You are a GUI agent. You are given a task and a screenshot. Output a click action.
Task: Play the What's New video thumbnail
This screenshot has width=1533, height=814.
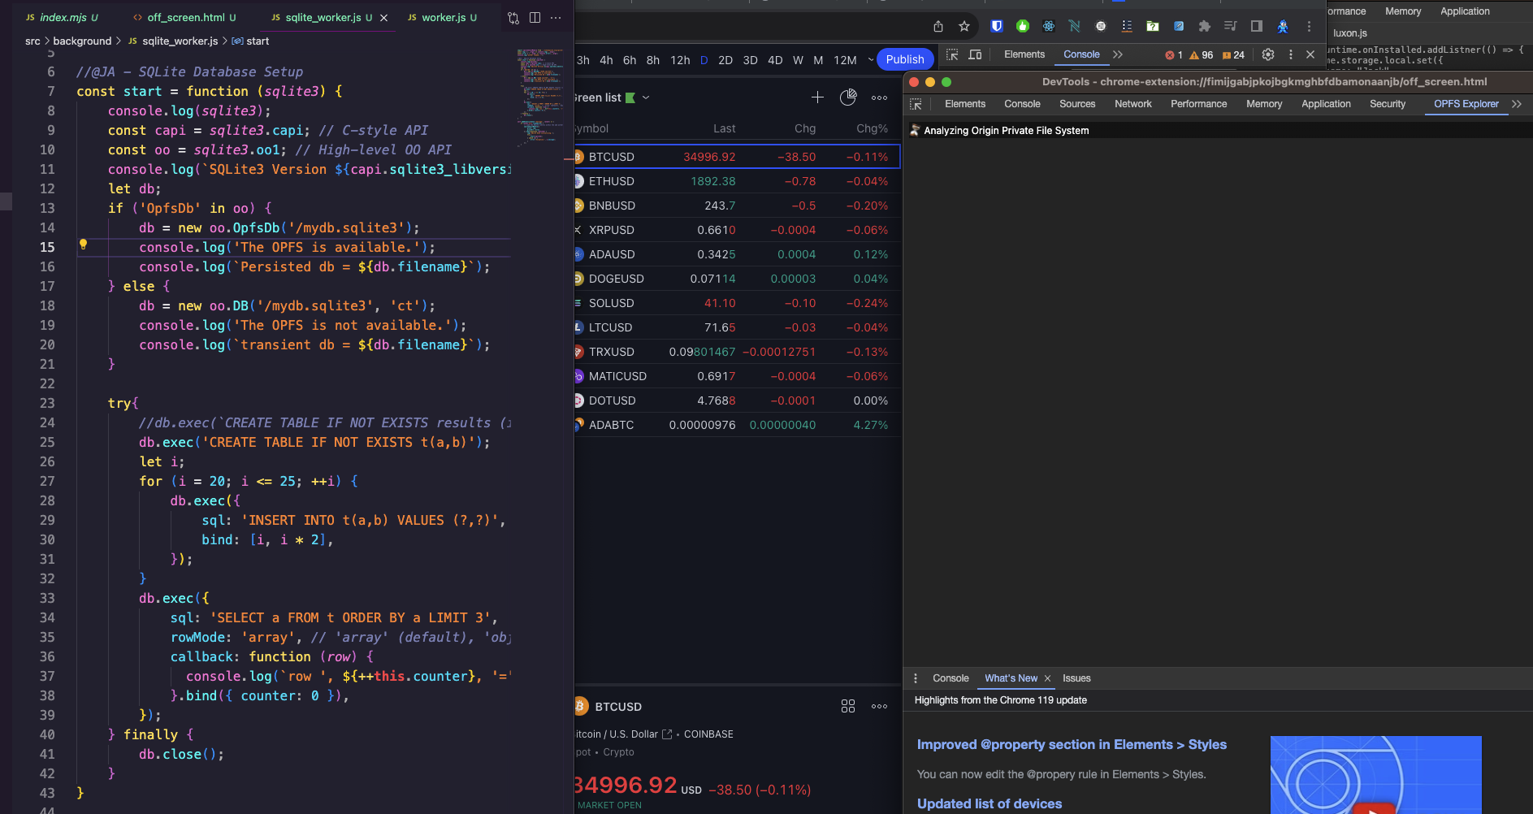[1373, 808]
